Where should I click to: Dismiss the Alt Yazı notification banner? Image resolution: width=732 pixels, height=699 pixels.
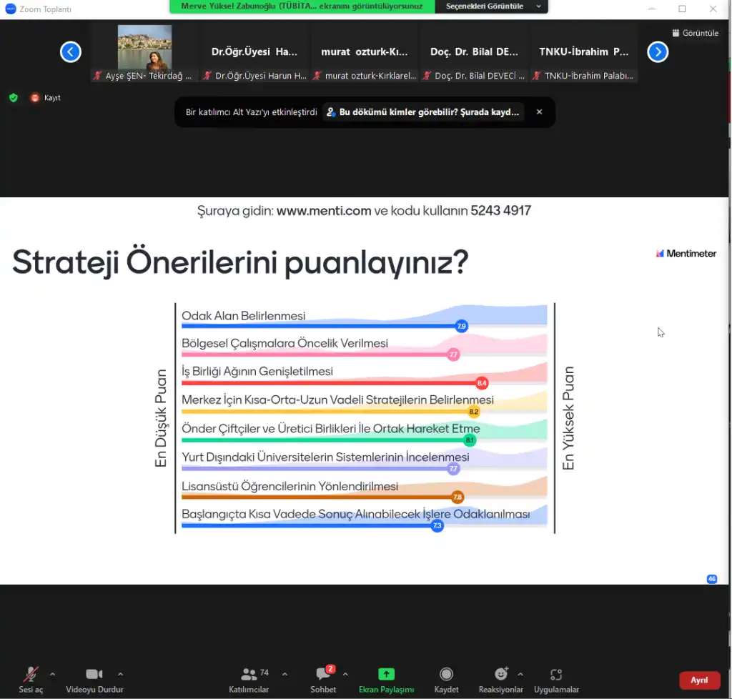(540, 112)
